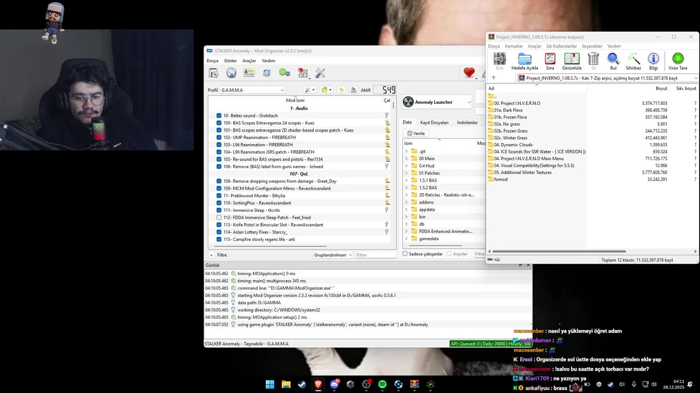Click the Bilgi info icon in WinRAR
The image size is (700, 393).
[654, 61]
